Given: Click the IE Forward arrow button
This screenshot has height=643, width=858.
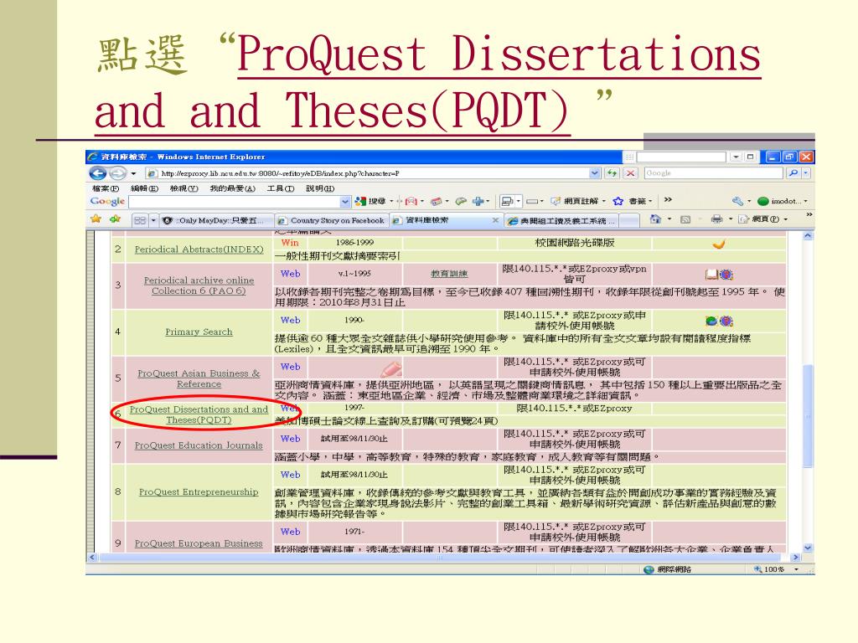Looking at the screenshot, I should (117, 173).
